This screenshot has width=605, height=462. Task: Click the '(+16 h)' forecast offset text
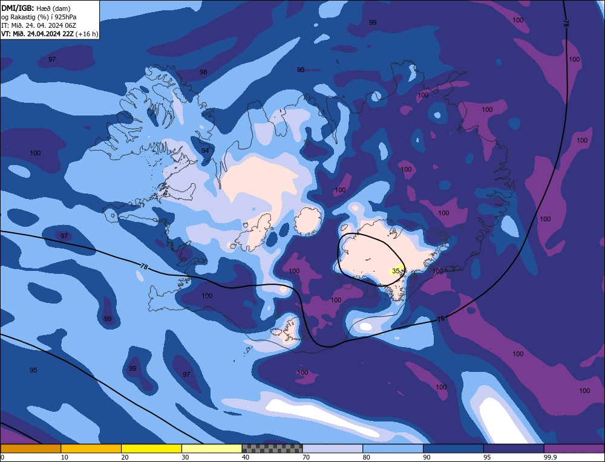(x=87, y=34)
